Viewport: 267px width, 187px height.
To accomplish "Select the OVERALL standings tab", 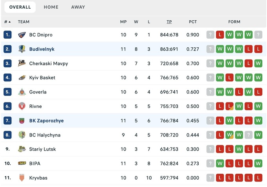I will coord(20,7).
